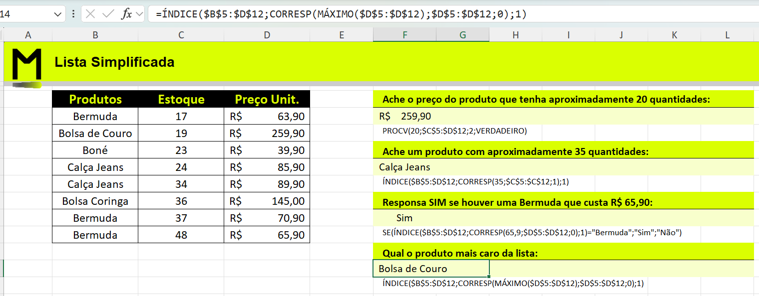Select the Calça Jeans cell with stock 34
The height and width of the screenshot is (296, 759).
pos(95,184)
